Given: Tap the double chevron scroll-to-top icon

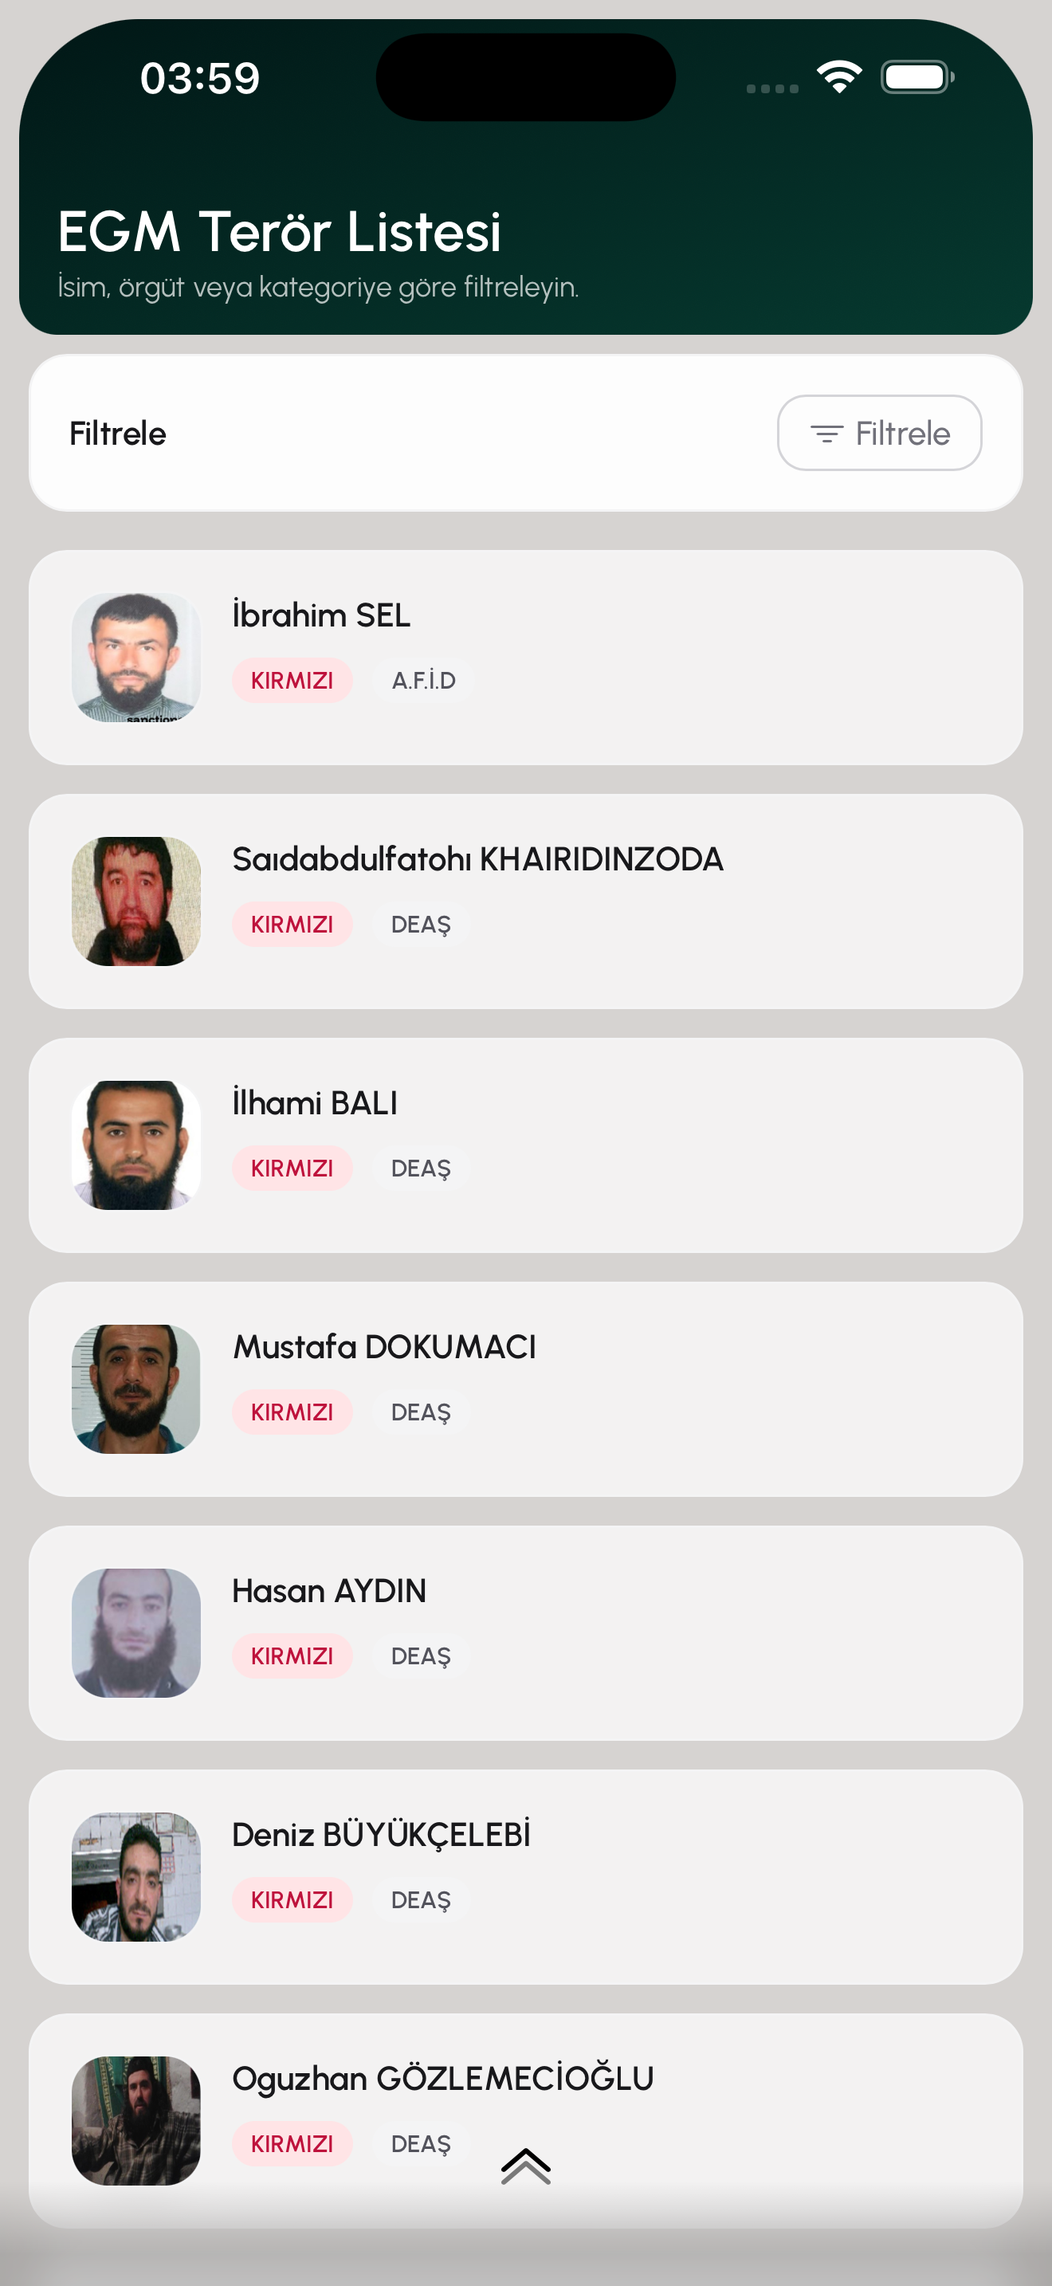Looking at the screenshot, I should click(526, 2166).
